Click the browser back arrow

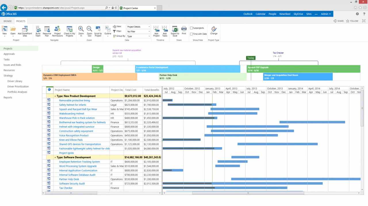4,8
